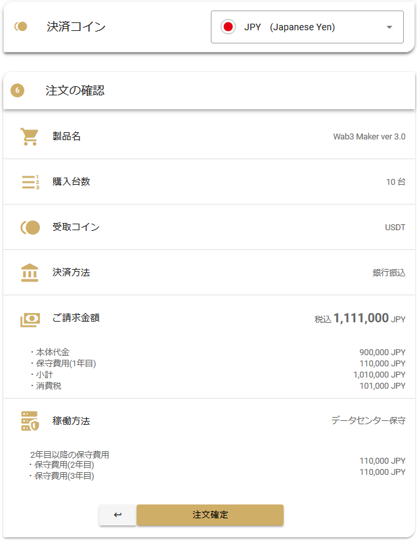Click the product name value Wab3 Maker ver 3.0
Screen dimensions: 417x540
click(x=369, y=137)
